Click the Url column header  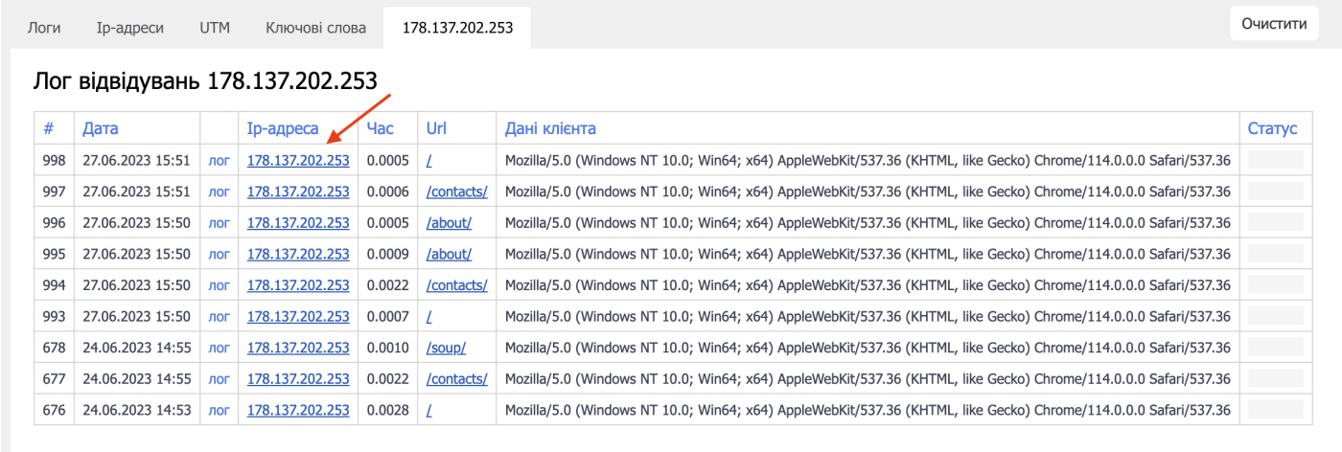437,128
